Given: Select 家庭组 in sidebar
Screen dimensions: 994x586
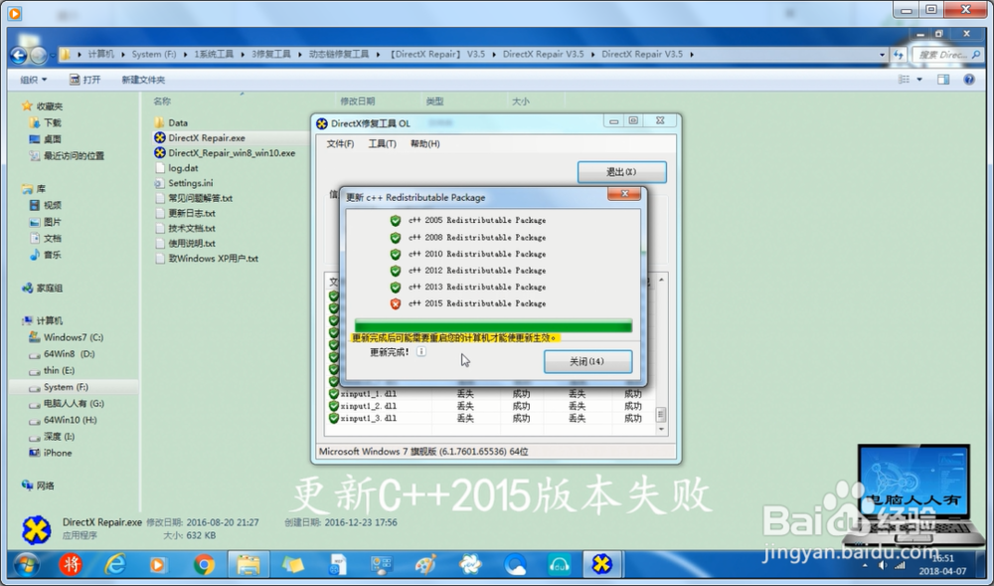Looking at the screenshot, I should pyautogui.click(x=42, y=288).
